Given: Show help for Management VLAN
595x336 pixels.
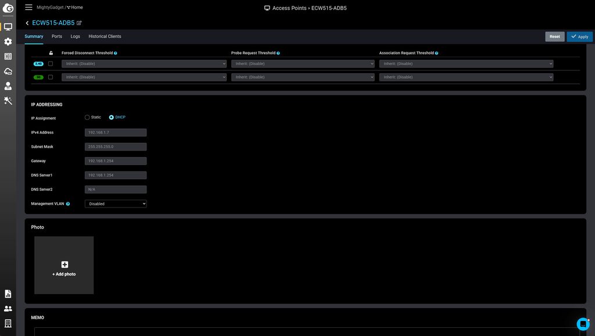Looking at the screenshot, I should pos(68,204).
